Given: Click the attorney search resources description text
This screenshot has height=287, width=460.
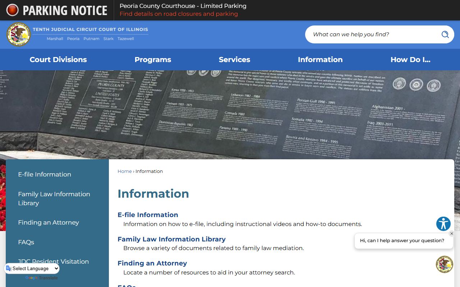Looking at the screenshot, I should pos(209,273).
